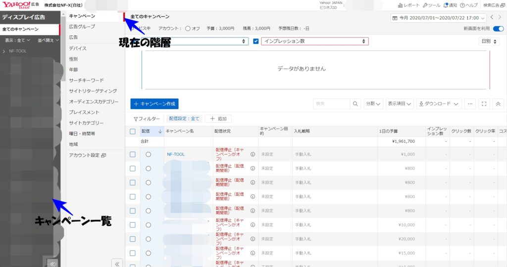Collapse the dark campaign tree sidebar
The image size is (507, 267).
[51, 264]
